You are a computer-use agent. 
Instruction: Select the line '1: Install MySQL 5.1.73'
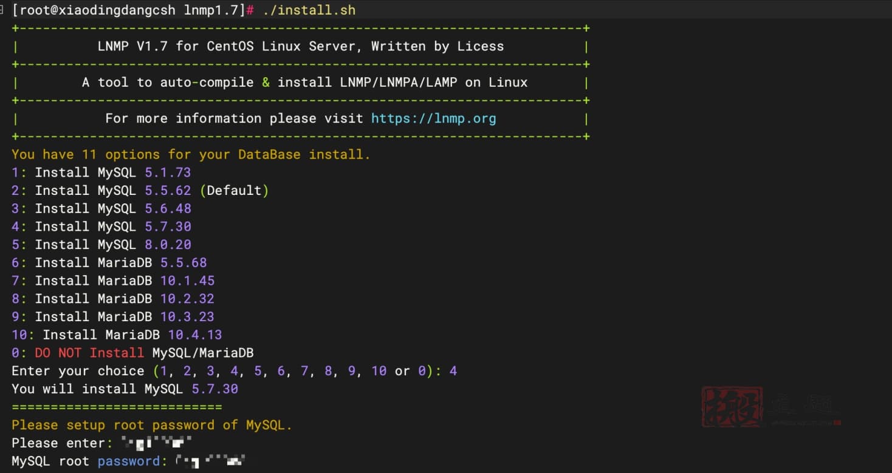click(x=101, y=172)
